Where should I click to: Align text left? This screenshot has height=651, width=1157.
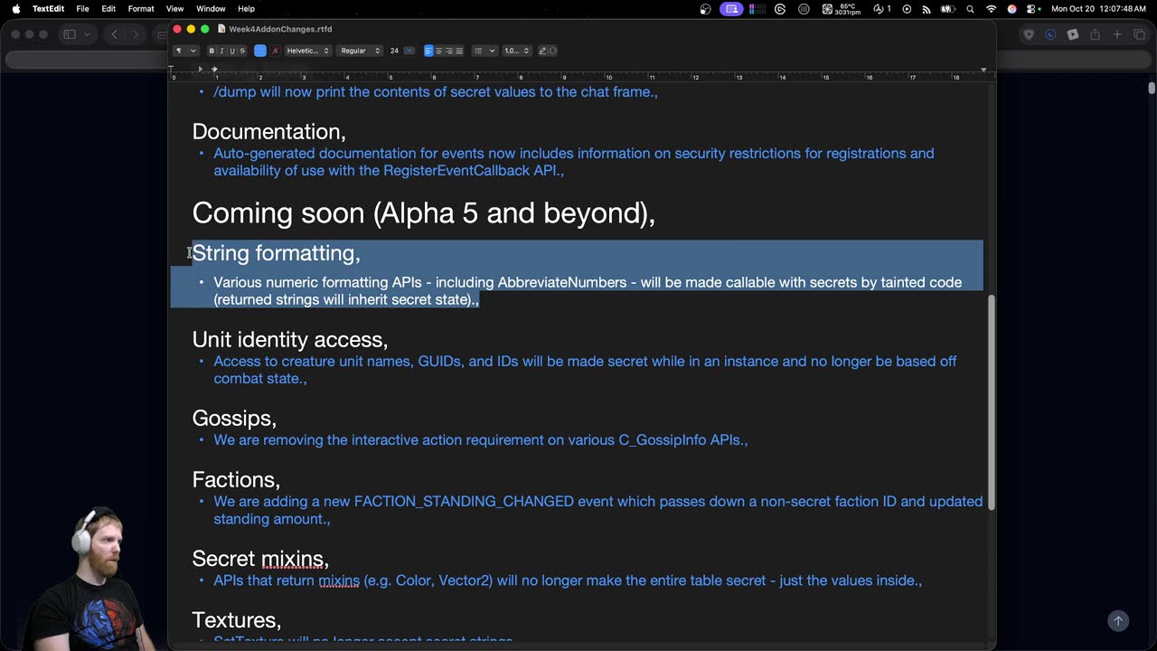click(x=428, y=51)
